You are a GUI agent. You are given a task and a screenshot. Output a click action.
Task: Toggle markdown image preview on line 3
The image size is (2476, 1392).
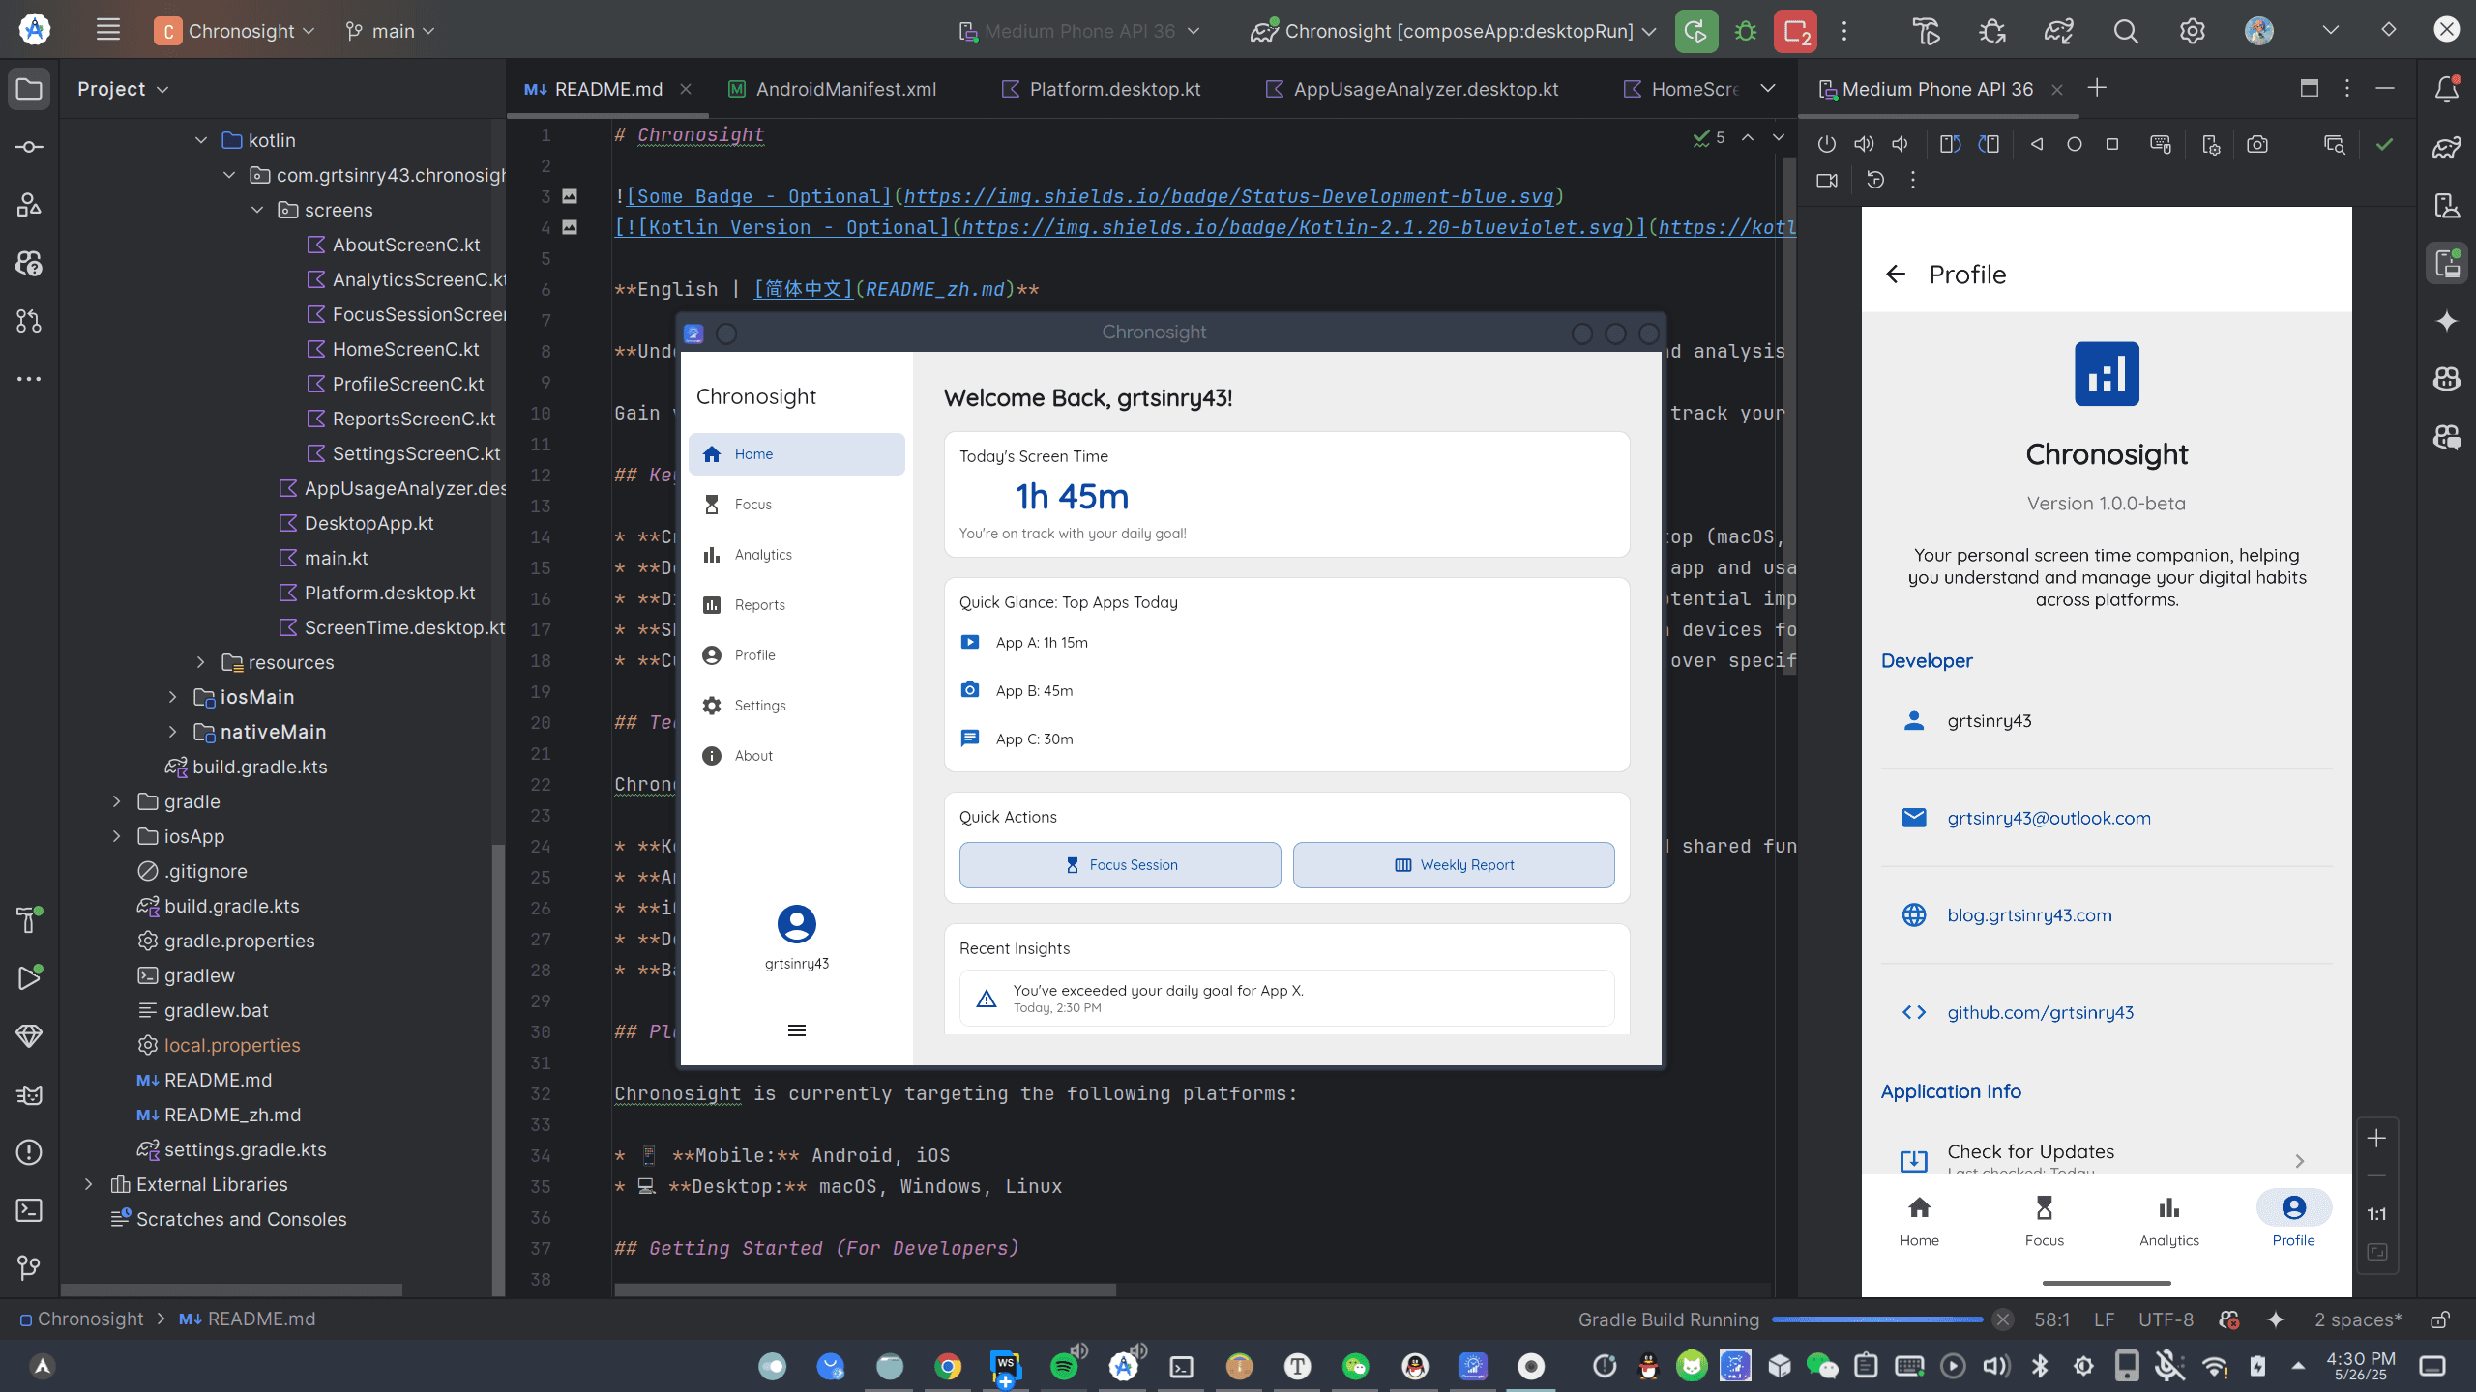(570, 196)
